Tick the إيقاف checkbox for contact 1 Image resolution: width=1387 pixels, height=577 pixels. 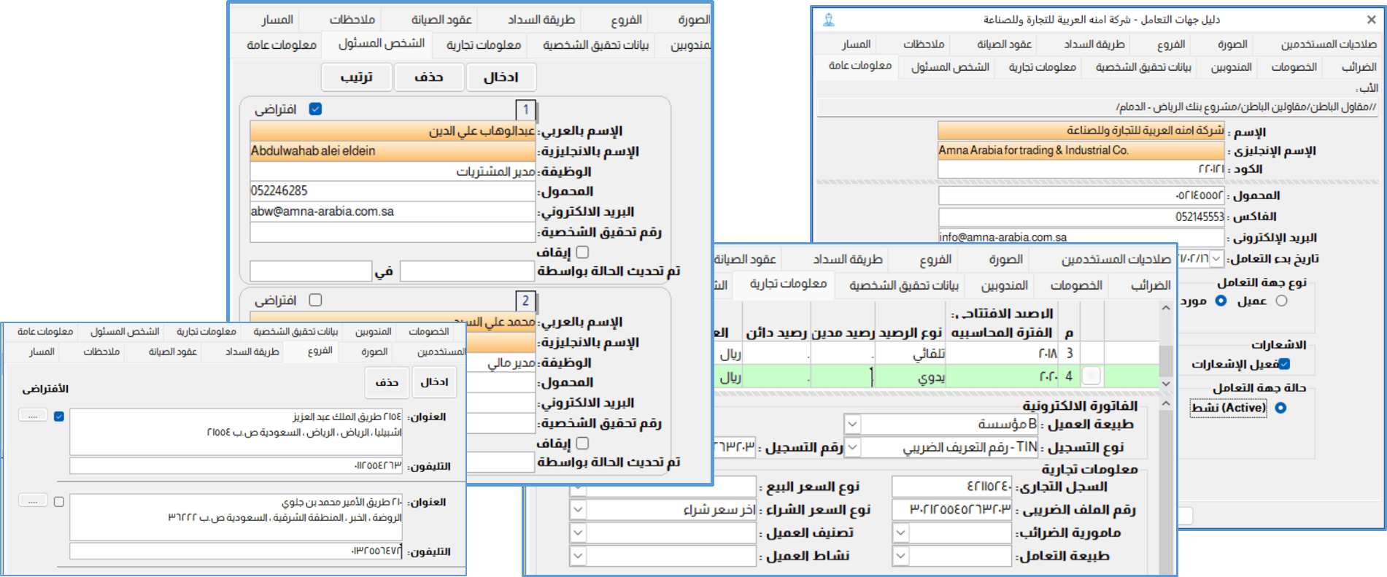coord(582,252)
